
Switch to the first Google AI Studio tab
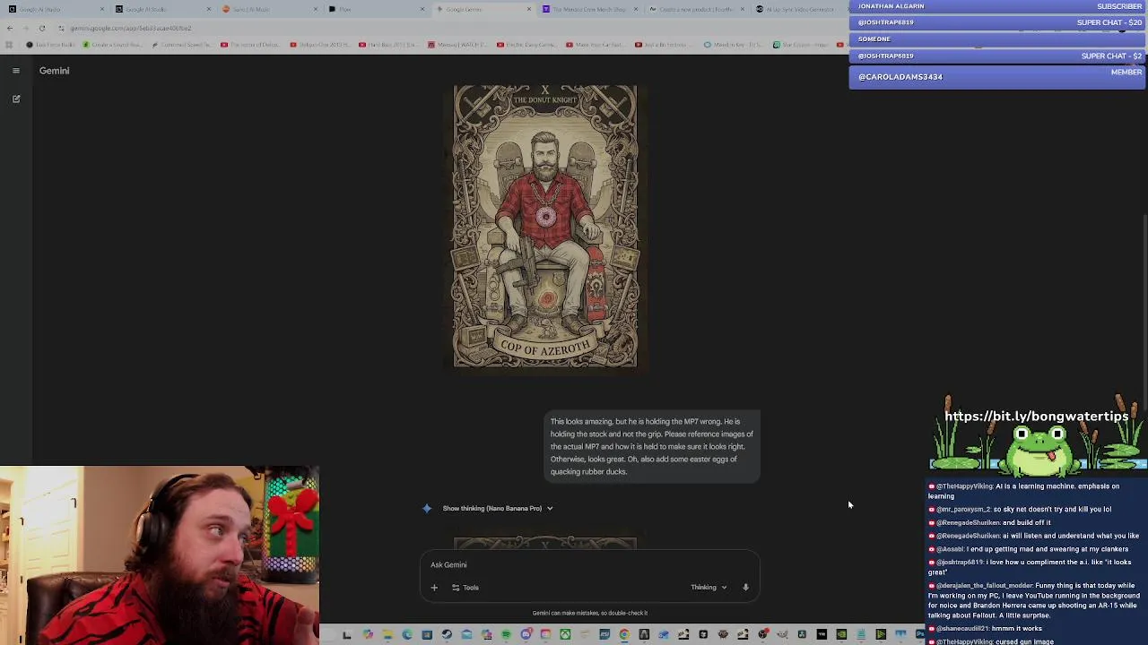(x=53, y=9)
